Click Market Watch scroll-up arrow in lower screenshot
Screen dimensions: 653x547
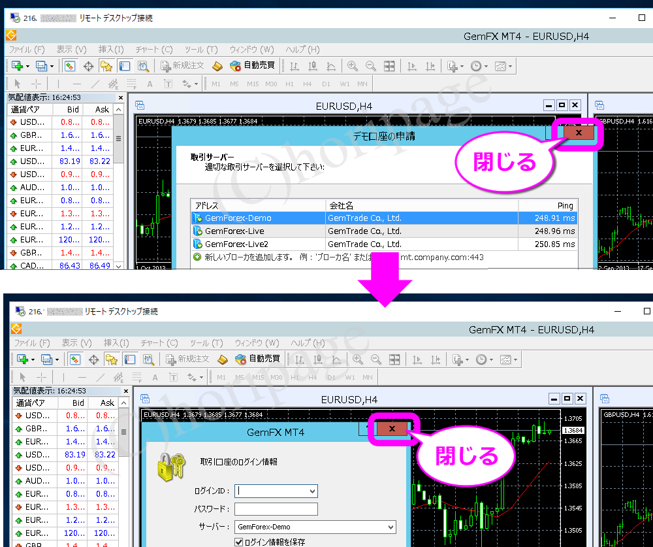tap(123, 403)
